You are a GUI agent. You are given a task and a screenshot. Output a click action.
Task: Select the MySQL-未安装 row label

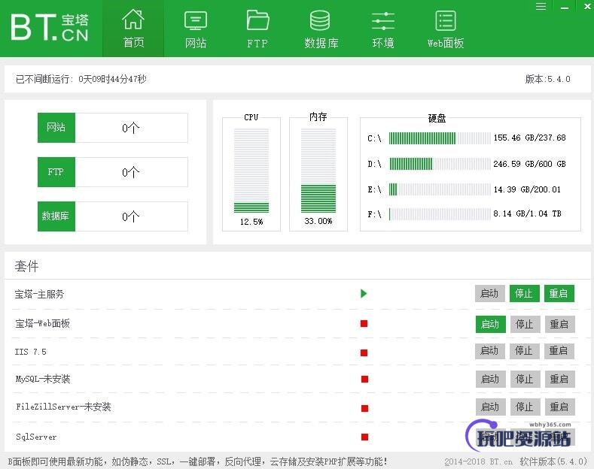click(43, 379)
